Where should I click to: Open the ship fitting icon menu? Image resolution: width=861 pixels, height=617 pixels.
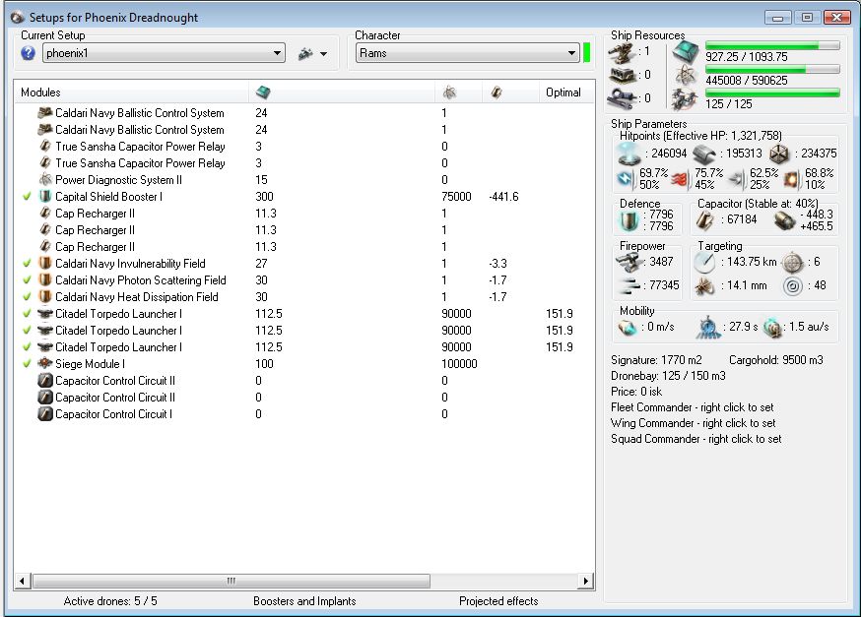click(x=312, y=54)
